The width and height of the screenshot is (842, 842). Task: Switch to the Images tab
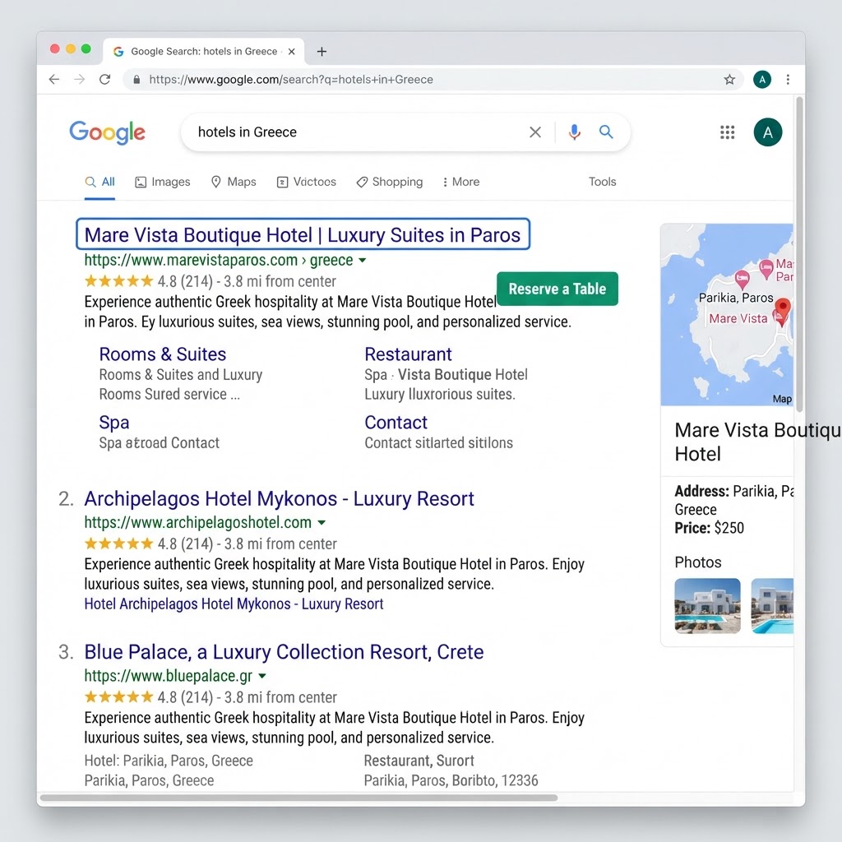163,182
